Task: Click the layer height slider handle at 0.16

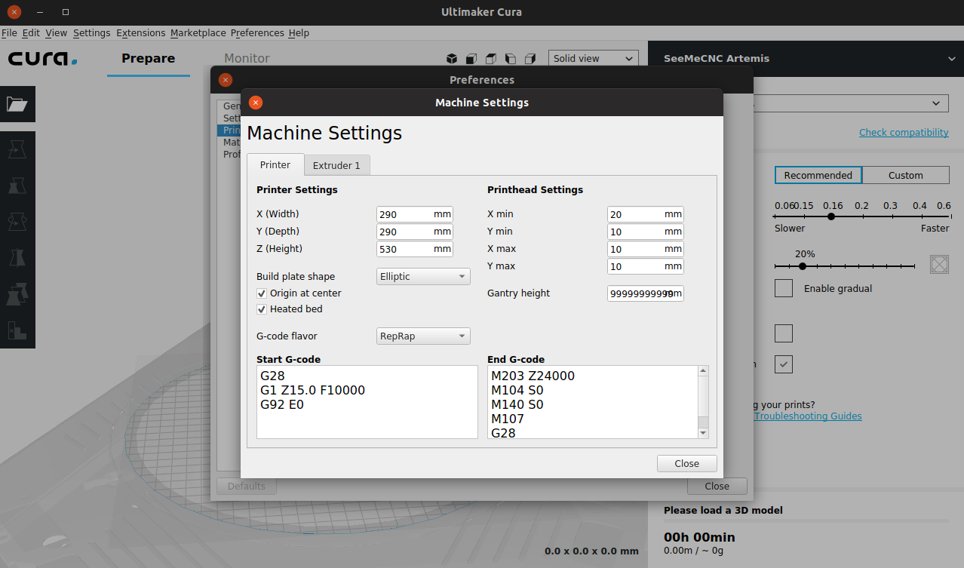Action: coord(831,216)
